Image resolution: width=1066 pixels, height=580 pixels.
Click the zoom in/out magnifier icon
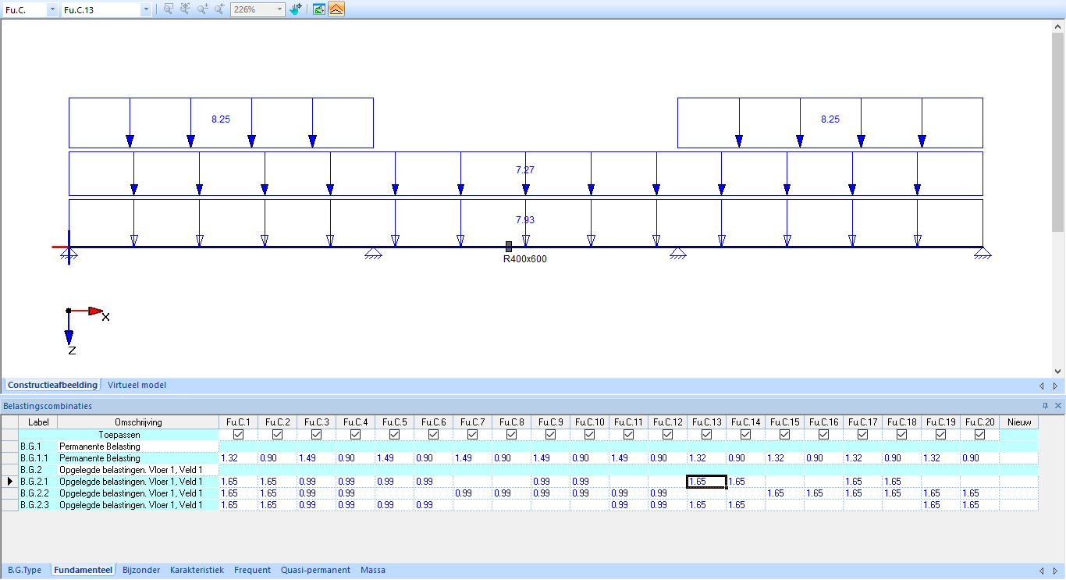pyautogui.click(x=201, y=9)
